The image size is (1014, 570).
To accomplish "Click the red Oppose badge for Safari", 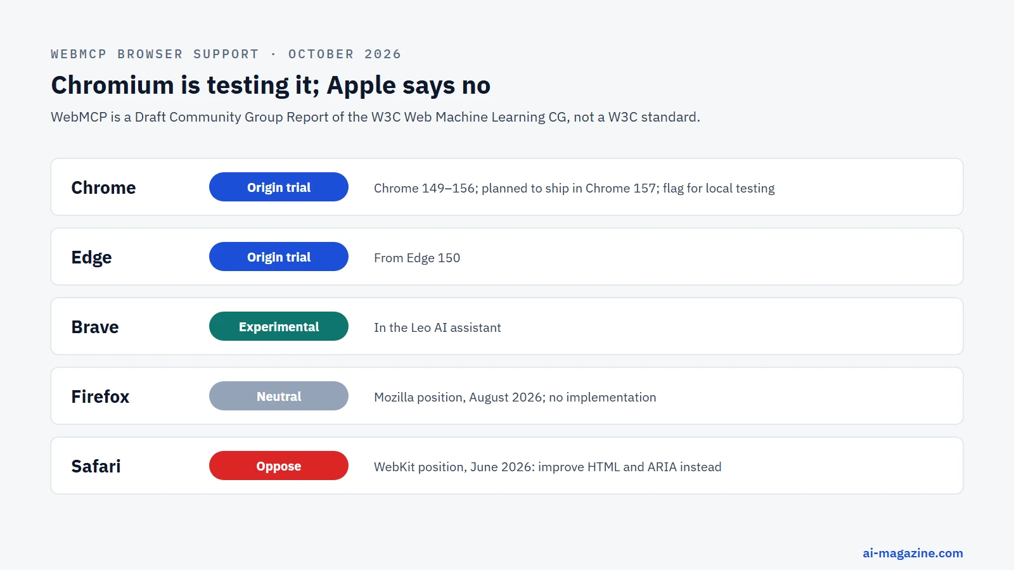I will coord(279,465).
